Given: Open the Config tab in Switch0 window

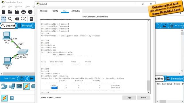Looking at the screenshot, I should point(55,11).
